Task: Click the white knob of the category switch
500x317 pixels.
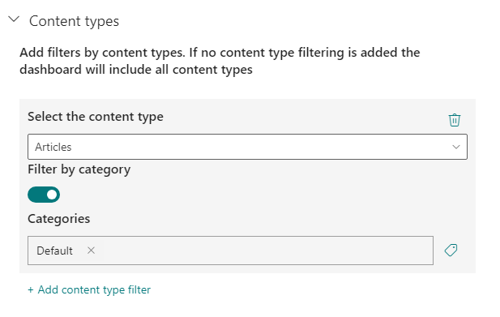Action: pyautogui.click(x=52, y=195)
